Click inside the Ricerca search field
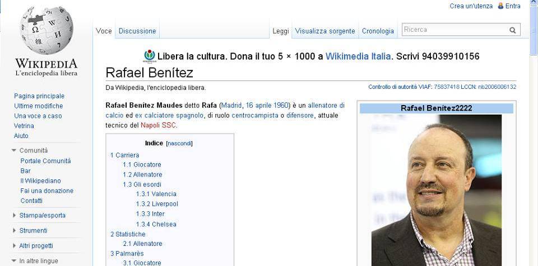 point(454,30)
